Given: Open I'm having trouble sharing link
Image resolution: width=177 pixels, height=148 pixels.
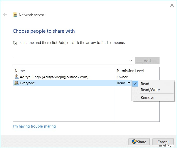Looking at the screenshot, I should click(x=34, y=126).
